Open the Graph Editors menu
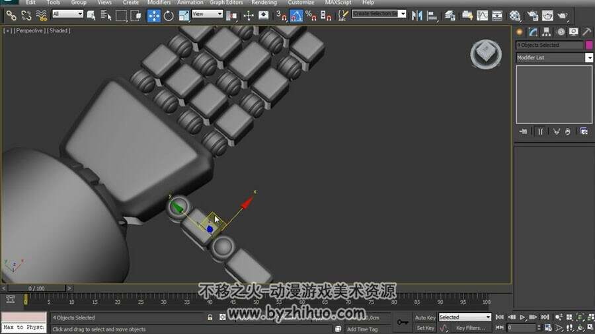 click(226, 2)
